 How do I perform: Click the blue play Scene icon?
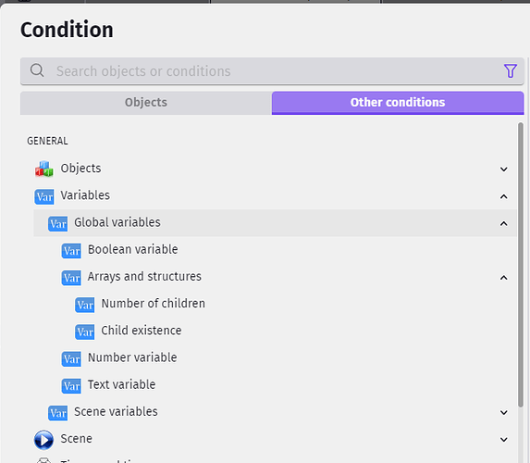pos(43,440)
